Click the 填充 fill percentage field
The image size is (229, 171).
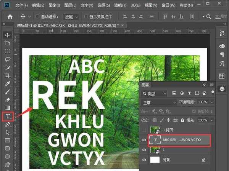tap(202, 120)
